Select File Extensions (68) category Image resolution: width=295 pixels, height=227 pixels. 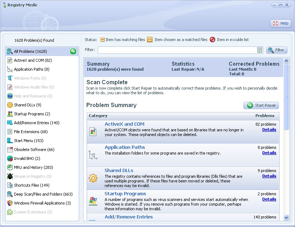tap(42, 132)
